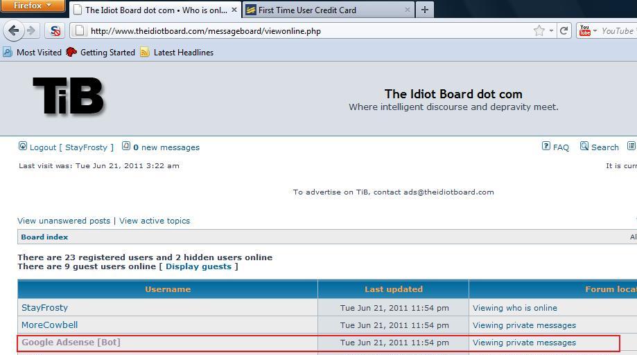This screenshot has height=355, width=637.
Task: Click Google Adsense's last updated time cell
Action: pos(394,343)
